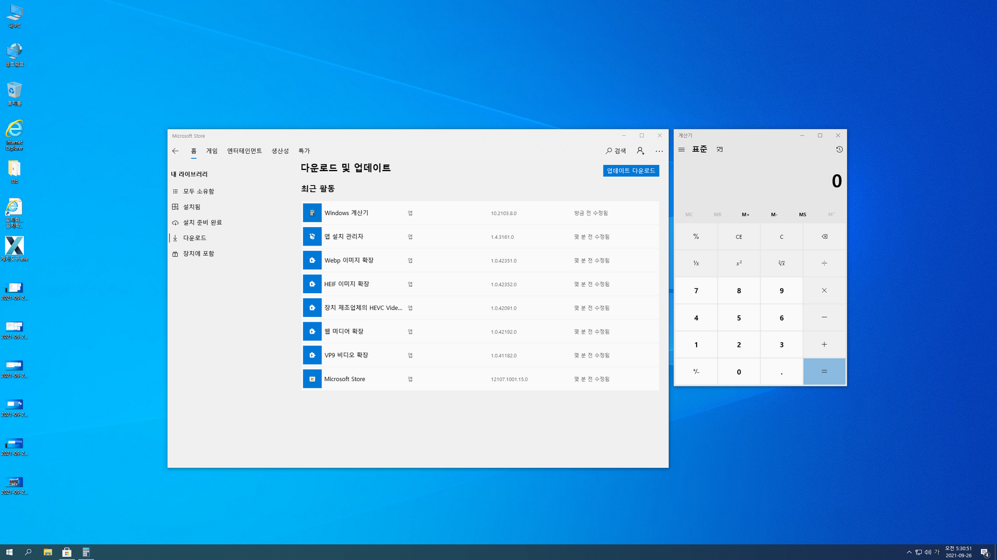
Task: Show hidden system tray icons
Action: tap(909, 552)
